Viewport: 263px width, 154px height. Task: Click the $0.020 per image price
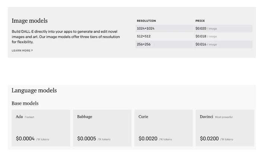point(206,29)
